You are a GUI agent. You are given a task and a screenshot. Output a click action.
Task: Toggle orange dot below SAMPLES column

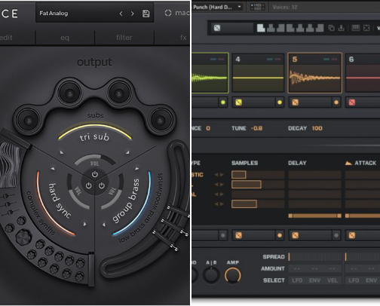click(280, 235)
